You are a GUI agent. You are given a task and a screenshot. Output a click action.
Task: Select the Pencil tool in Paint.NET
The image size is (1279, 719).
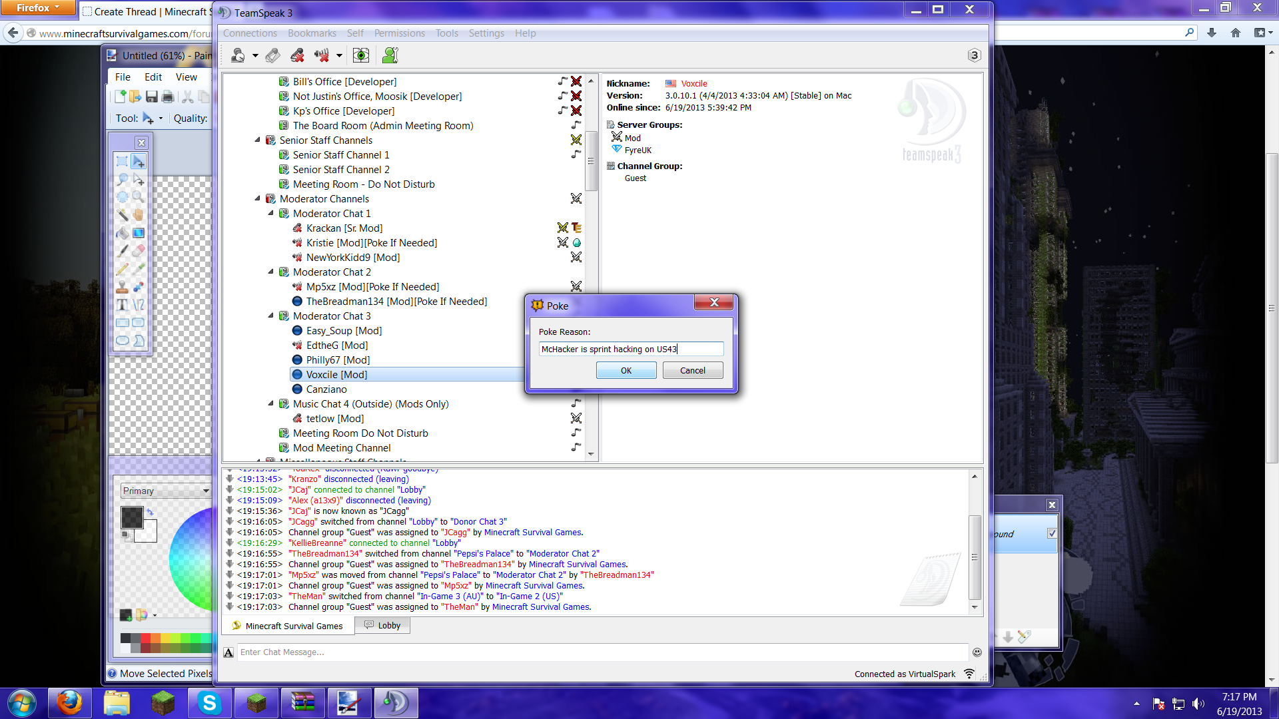click(123, 269)
